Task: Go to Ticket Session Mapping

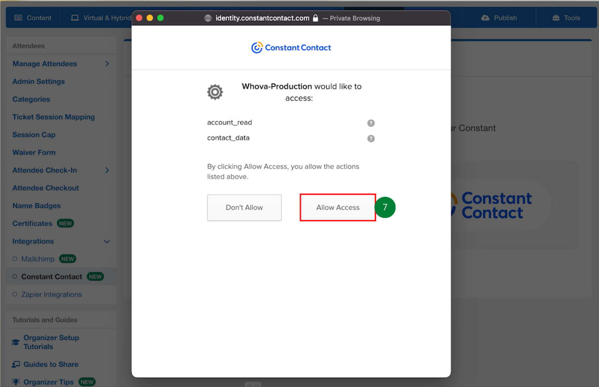Action: coord(54,117)
